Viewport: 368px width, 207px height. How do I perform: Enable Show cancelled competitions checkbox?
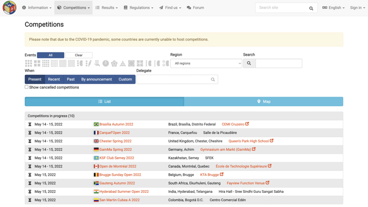[26, 87]
